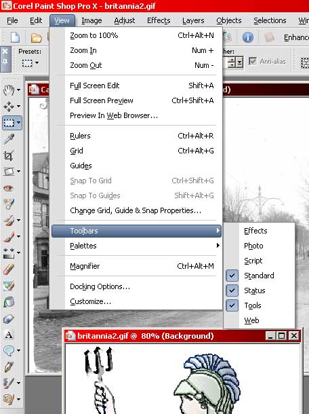
Task: Select the Art Media palette tool
Action: coord(9,399)
